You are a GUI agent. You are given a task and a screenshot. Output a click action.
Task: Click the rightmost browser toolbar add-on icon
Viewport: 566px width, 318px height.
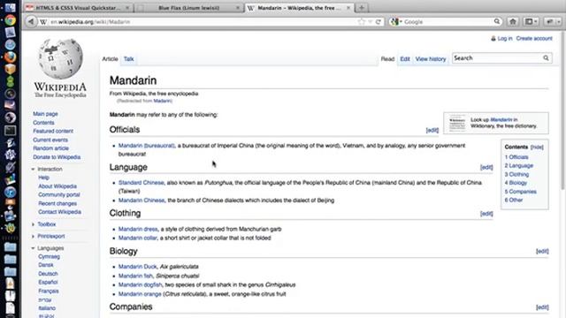549,21
